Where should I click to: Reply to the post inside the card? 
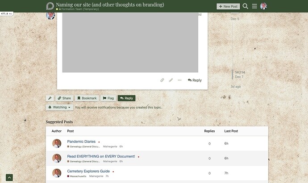[195, 80]
